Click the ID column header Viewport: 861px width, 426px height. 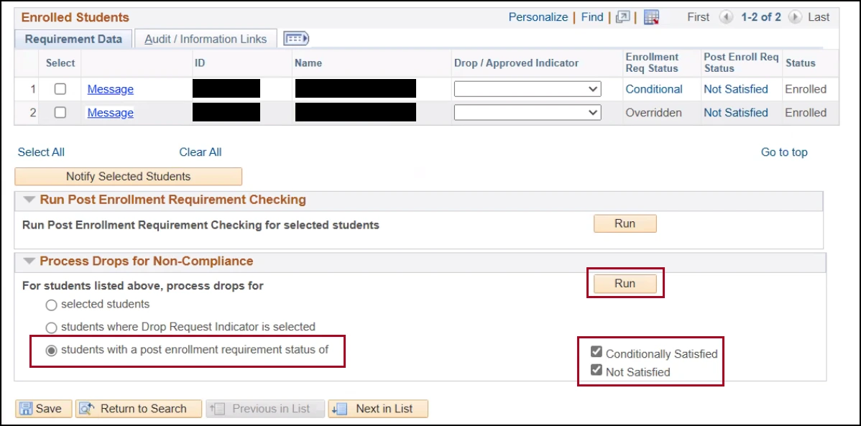[200, 62]
